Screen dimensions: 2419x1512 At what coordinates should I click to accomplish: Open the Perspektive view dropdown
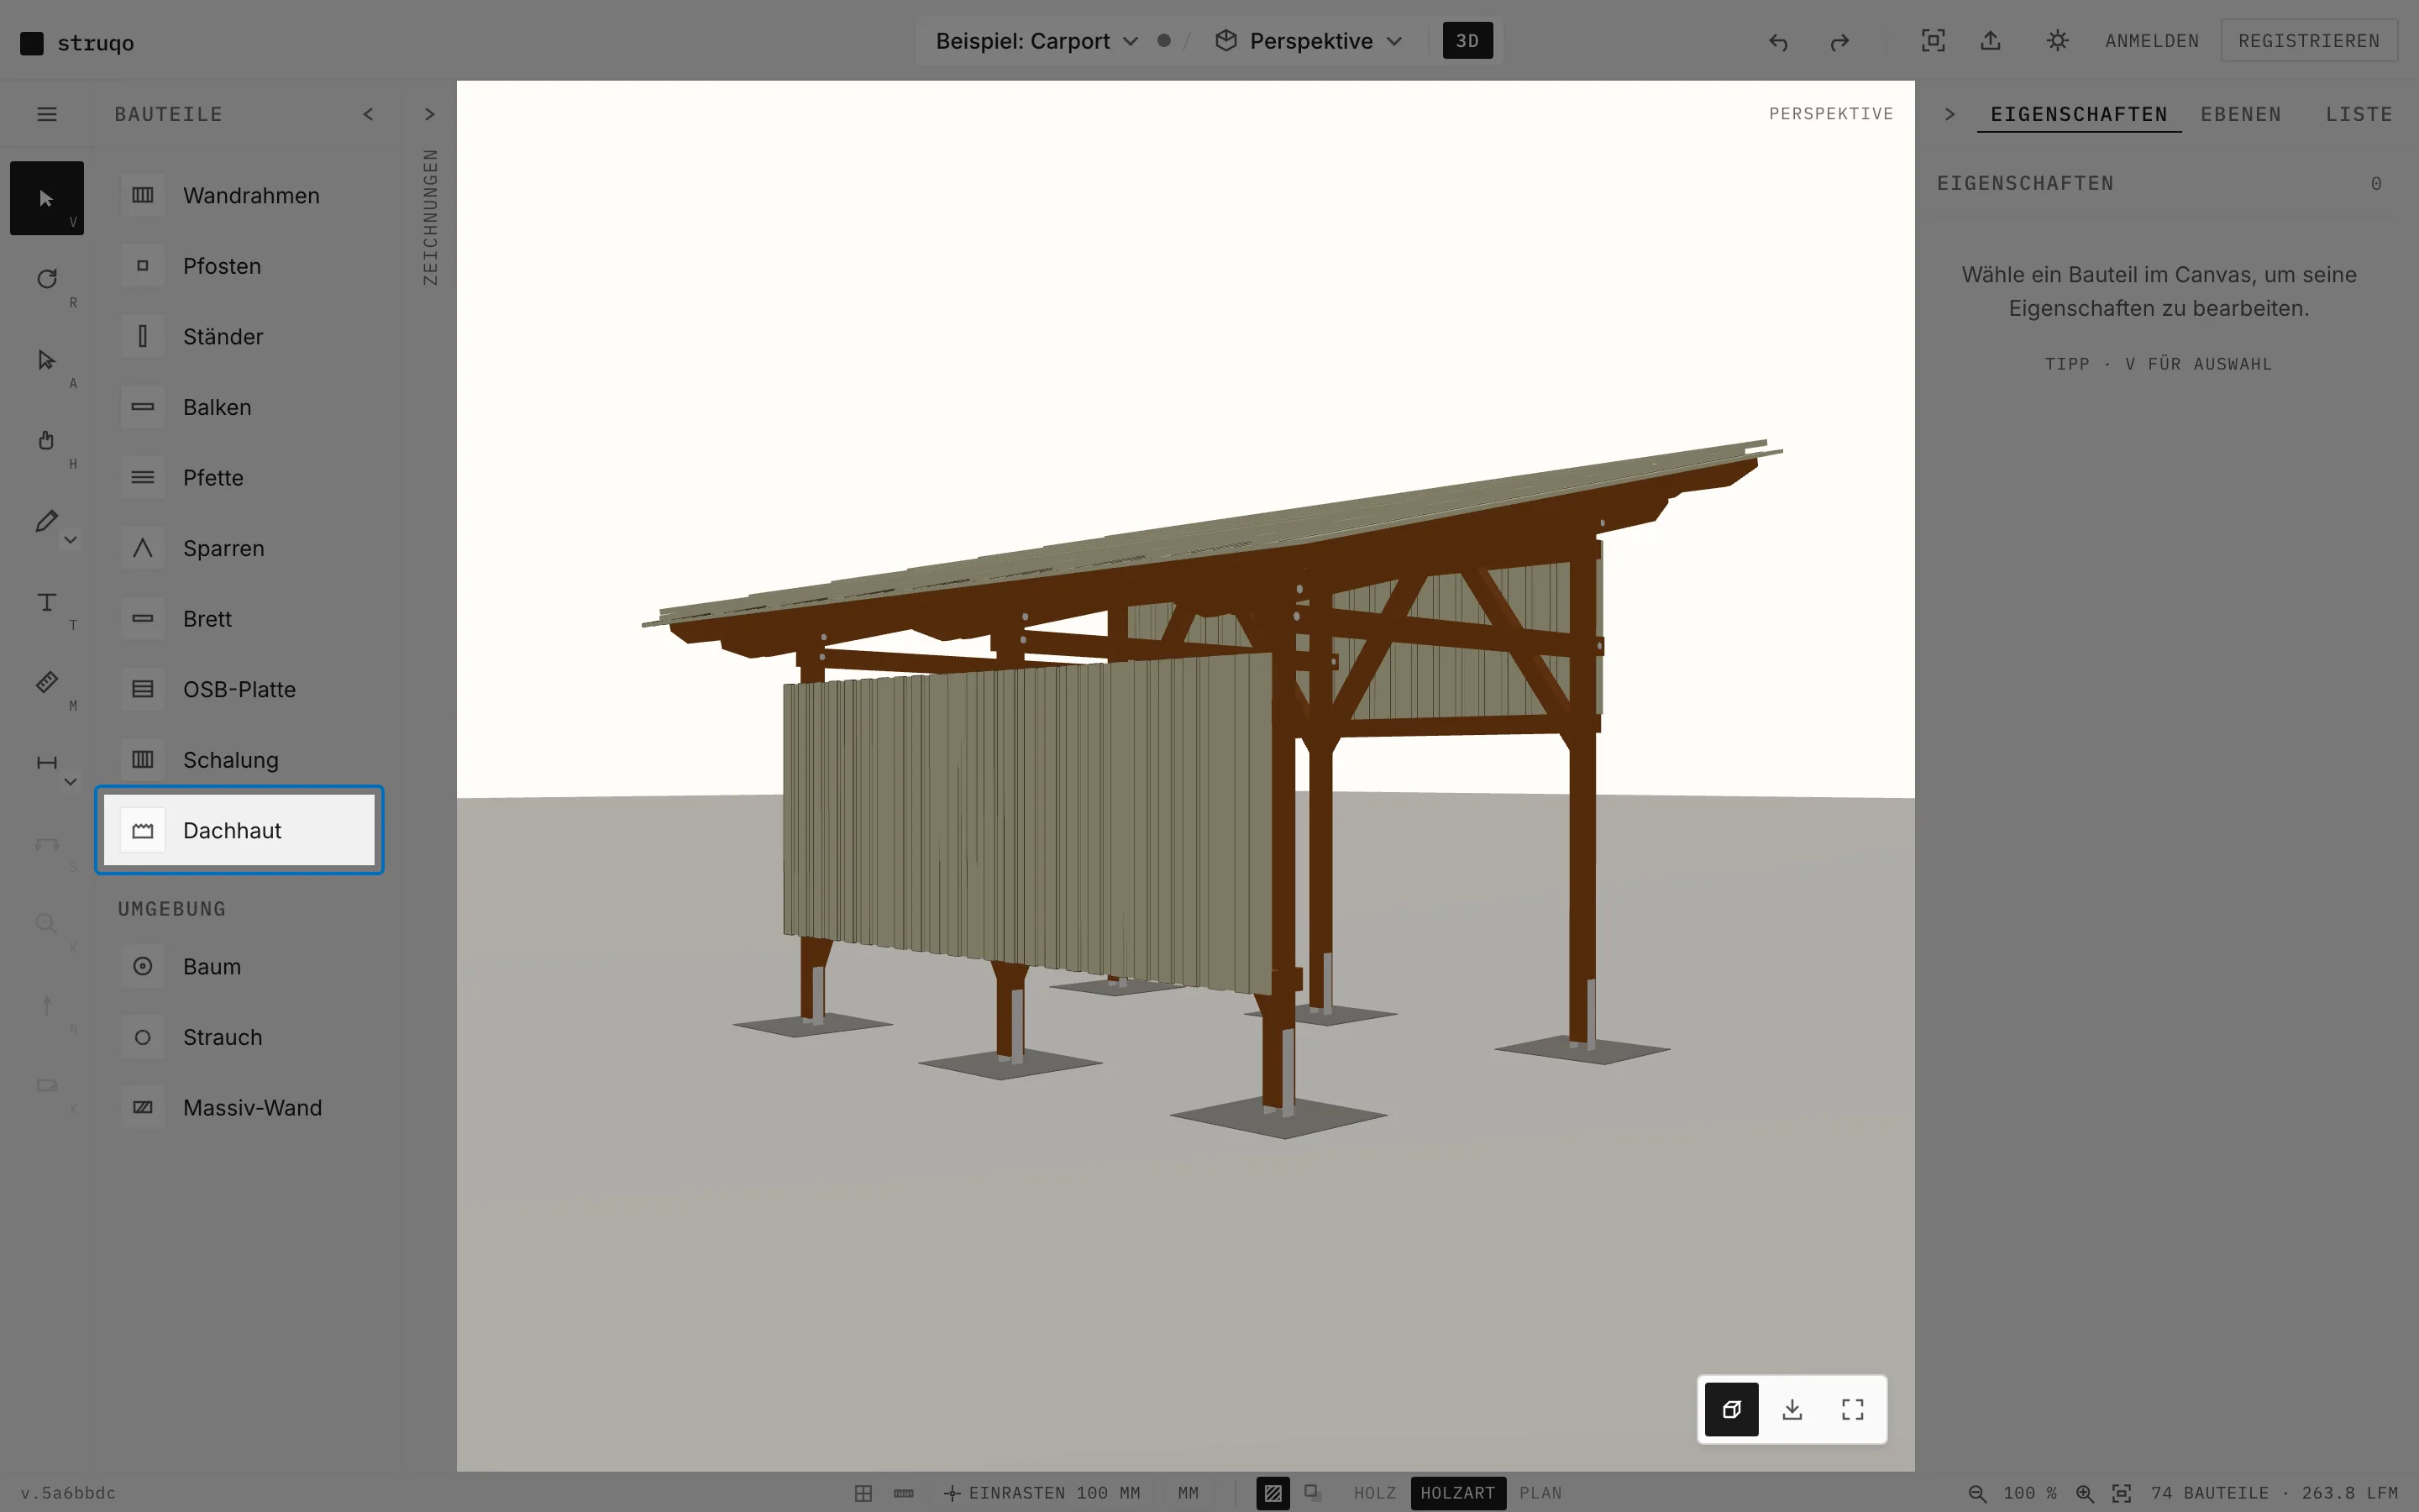[x=1309, y=41]
